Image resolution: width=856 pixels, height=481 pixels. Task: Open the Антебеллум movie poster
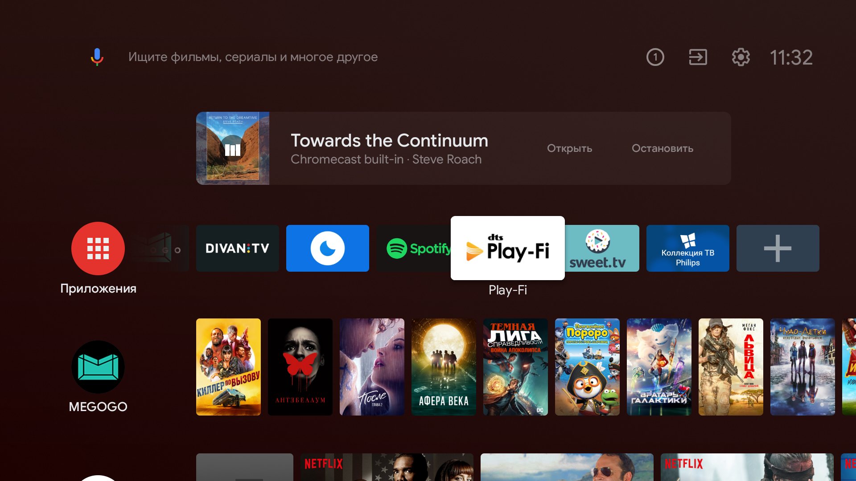300,367
